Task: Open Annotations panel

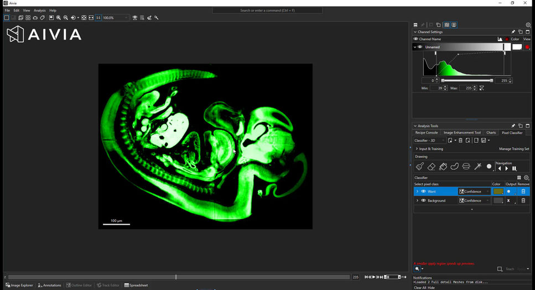Action: (49, 286)
